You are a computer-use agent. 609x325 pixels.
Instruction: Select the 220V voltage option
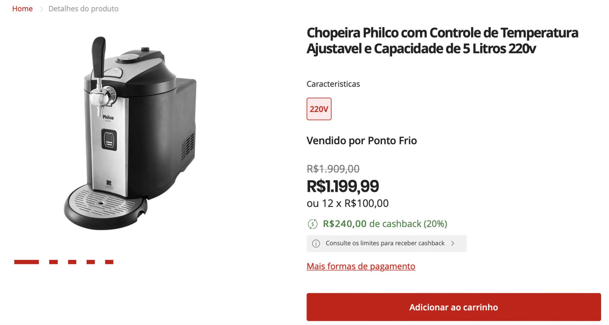pyautogui.click(x=319, y=109)
